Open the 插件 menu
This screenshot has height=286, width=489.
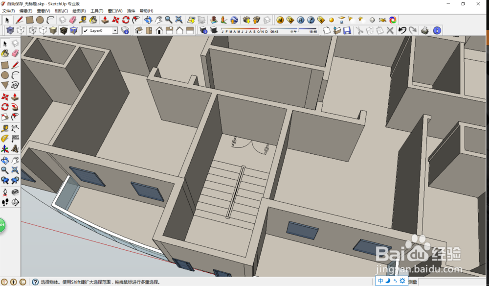click(131, 11)
